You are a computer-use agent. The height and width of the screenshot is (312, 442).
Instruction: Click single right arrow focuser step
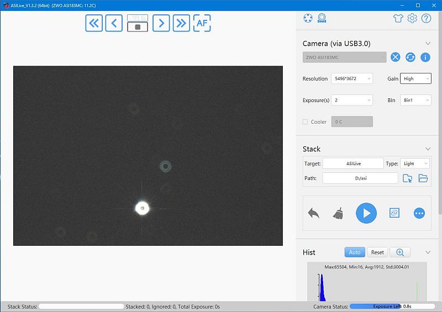point(161,23)
